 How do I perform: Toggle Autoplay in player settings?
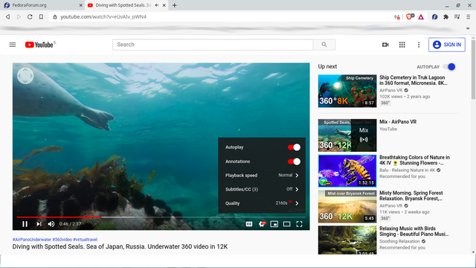(x=294, y=147)
